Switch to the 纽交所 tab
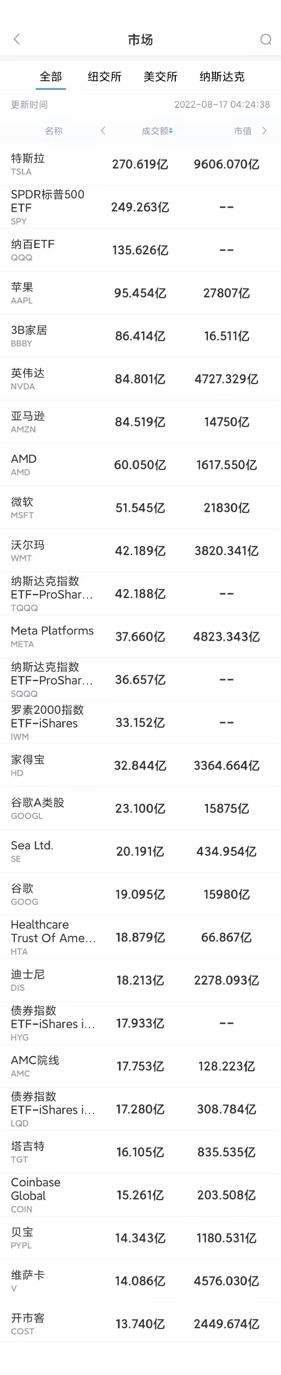Image resolution: width=281 pixels, height=1375 pixels. pyautogui.click(x=105, y=76)
